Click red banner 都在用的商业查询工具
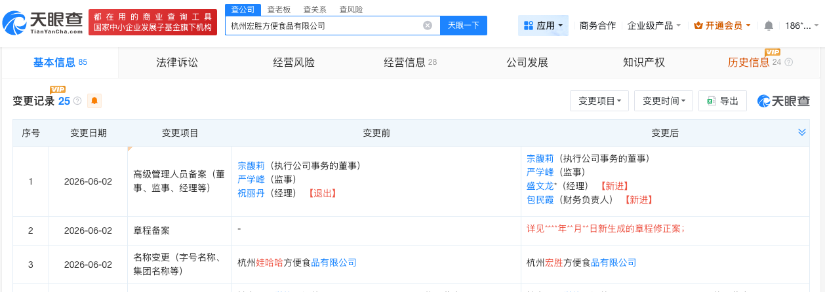Image resolution: width=825 pixels, height=292 pixels. pos(153,22)
